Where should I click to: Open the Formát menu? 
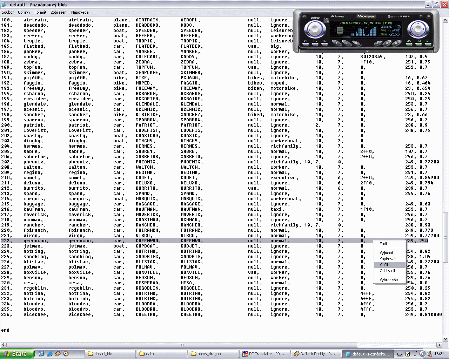(40, 12)
